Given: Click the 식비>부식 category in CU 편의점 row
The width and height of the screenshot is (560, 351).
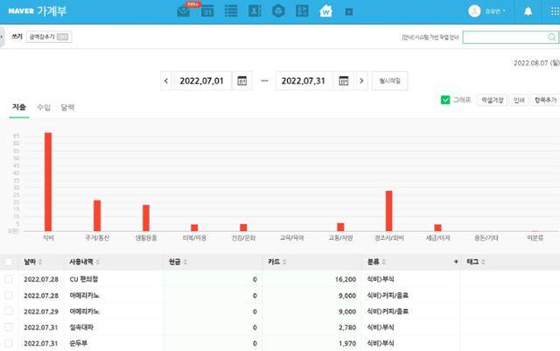Looking at the screenshot, I should click(x=381, y=279).
